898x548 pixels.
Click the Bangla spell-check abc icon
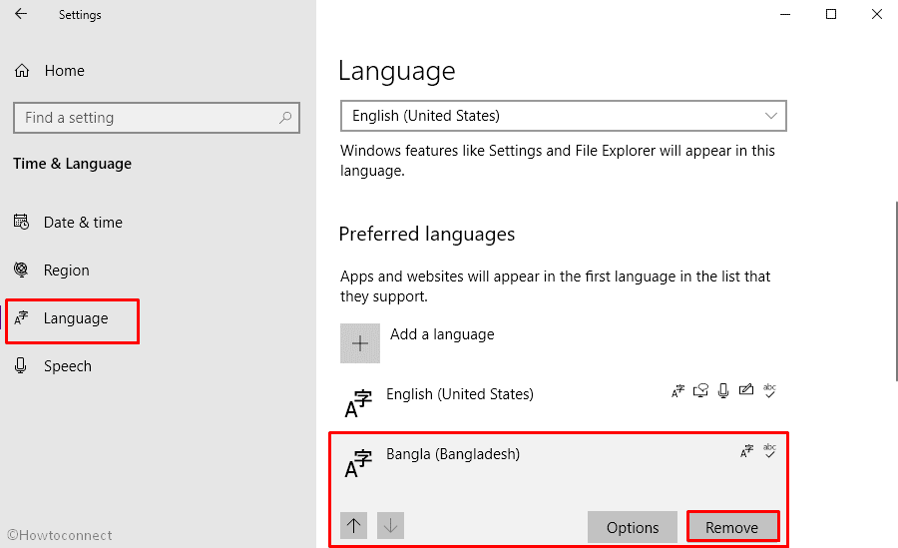[x=769, y=450]
